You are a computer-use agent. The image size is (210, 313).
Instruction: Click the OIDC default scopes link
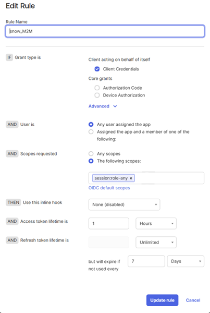109,188
